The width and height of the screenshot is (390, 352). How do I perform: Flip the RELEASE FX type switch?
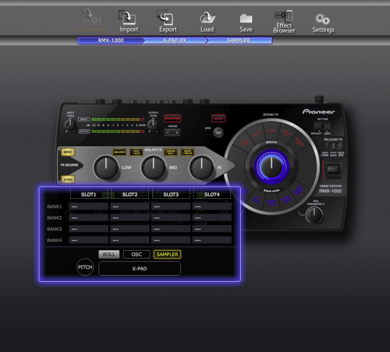[x=333, y=146]
